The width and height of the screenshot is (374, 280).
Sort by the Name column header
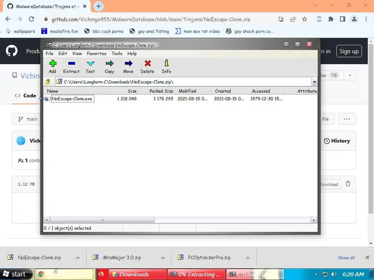[x=73, y=91]
